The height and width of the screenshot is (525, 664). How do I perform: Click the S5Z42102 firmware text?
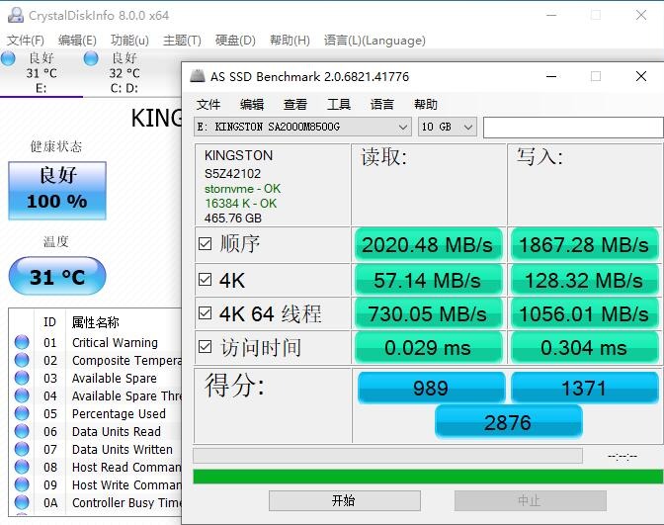point(232,174)
